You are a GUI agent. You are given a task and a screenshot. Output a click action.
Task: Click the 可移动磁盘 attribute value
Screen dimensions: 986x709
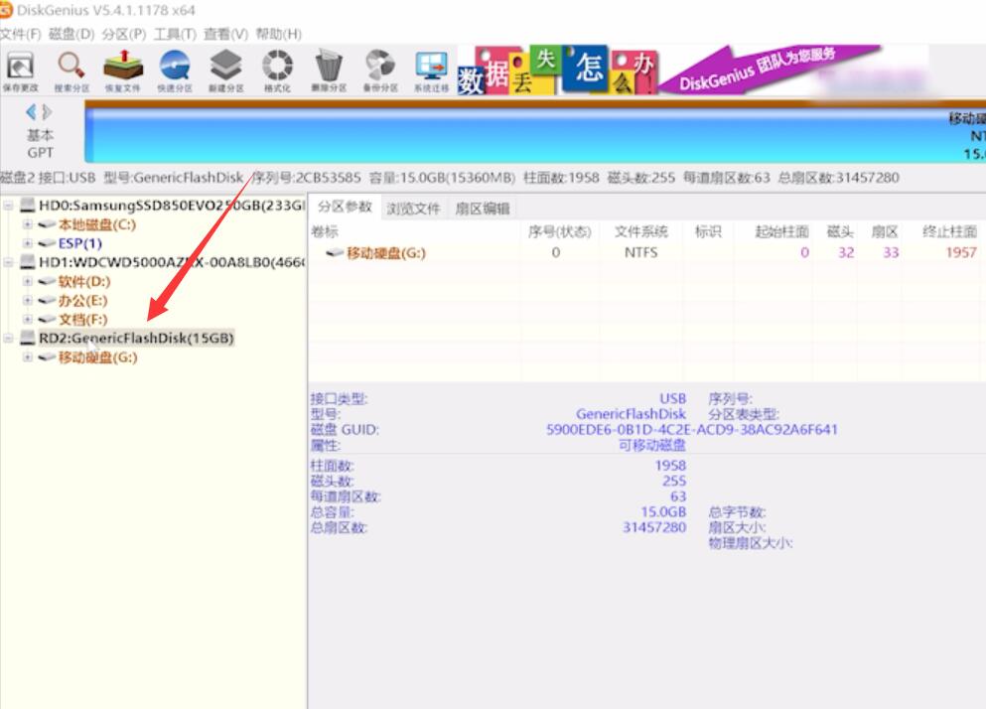pos(652,446)
